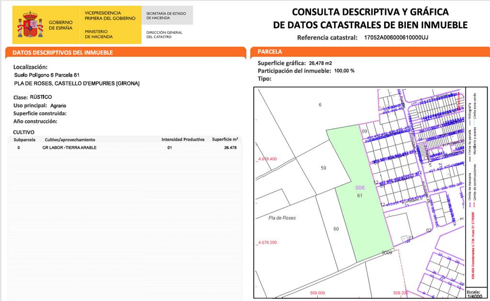Click the Intensidad Productiva column header
Screen dimensions: 490x301
(183, 140)
